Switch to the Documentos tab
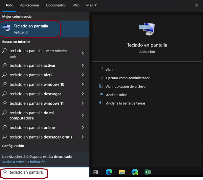This screenshot has height=180, width=203. coord(56,5)
